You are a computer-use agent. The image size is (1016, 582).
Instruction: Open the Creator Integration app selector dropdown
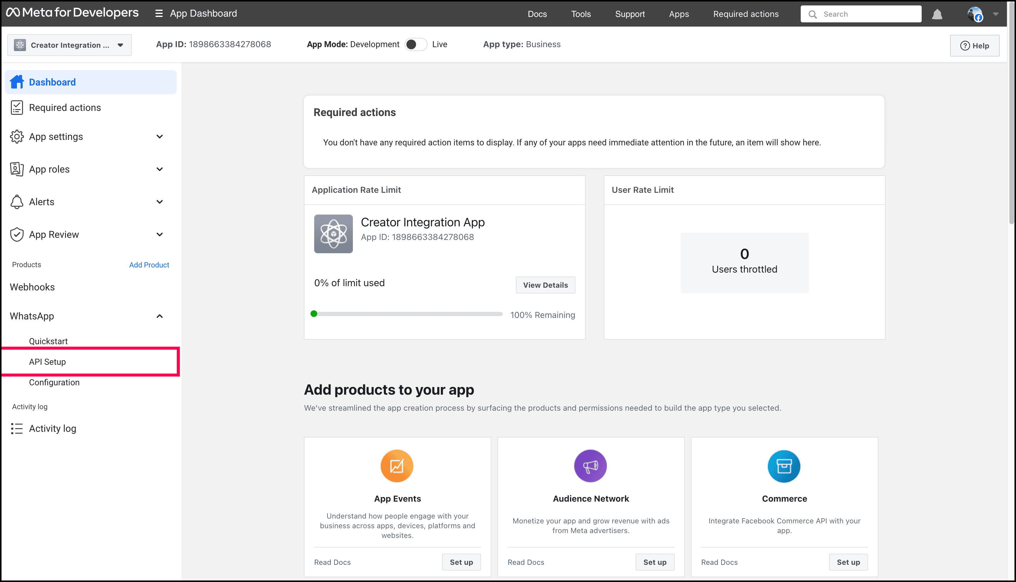[x=70, y=45]
